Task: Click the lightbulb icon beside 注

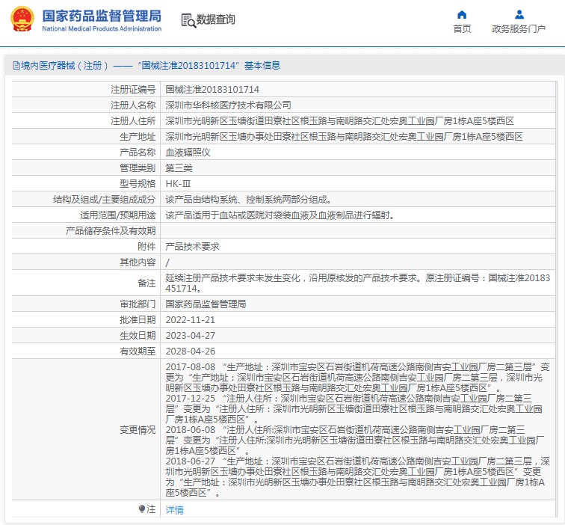Action: (142, 509)
